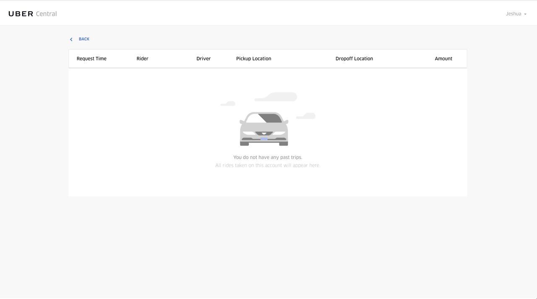Click the blue license plate on the car

[264, 139]
